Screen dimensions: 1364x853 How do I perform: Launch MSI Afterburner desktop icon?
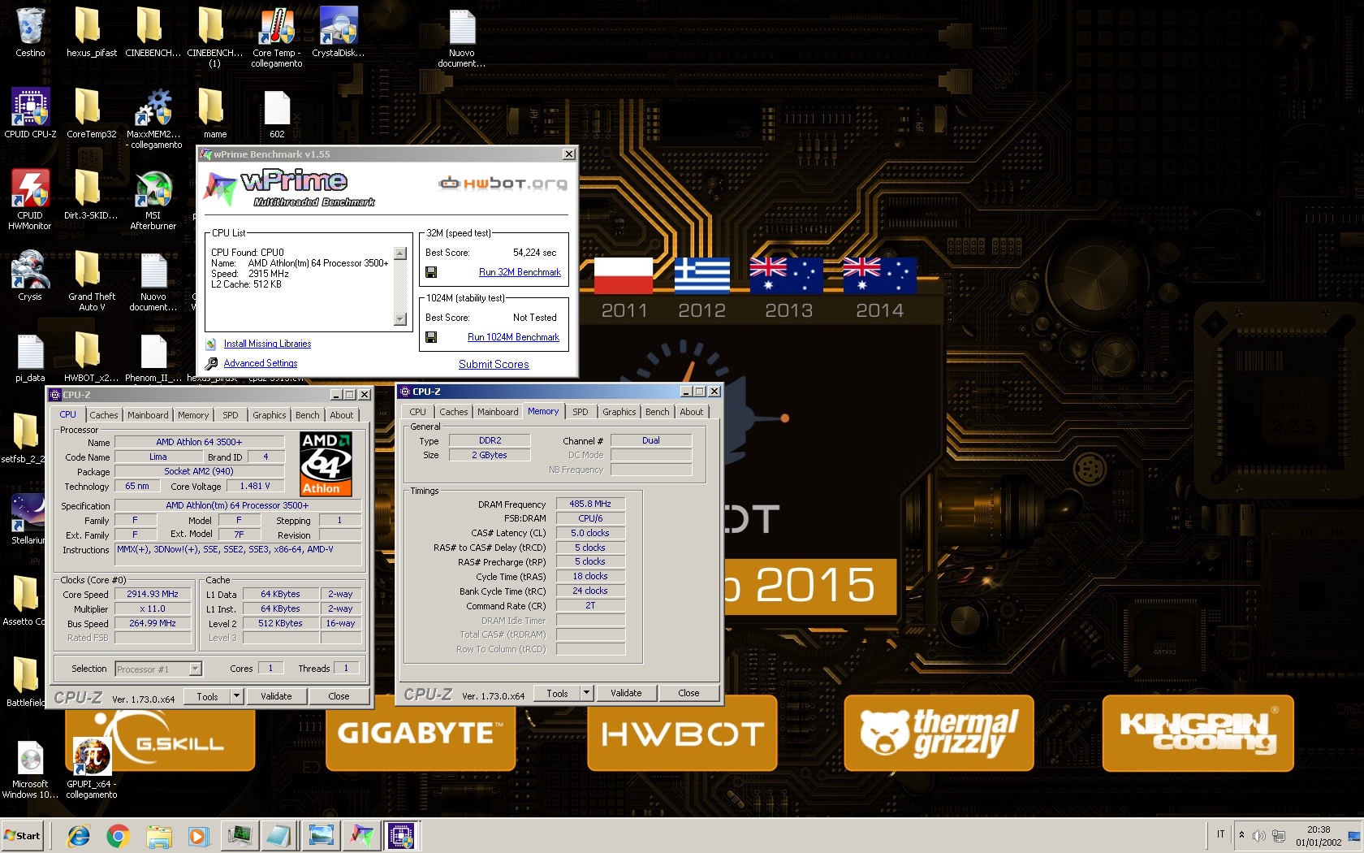[x=153, y=199]
